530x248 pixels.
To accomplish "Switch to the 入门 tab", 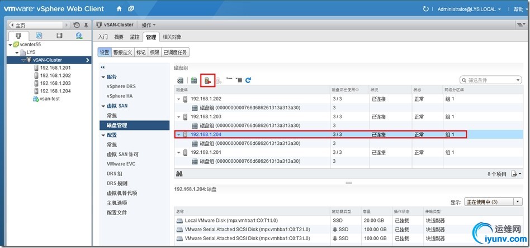I will [x=103, y=37].
